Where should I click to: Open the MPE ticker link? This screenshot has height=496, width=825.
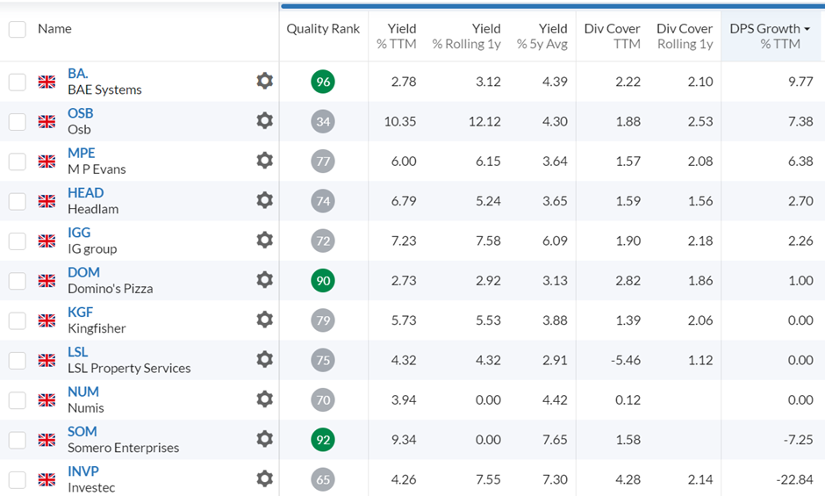point(82,153)
